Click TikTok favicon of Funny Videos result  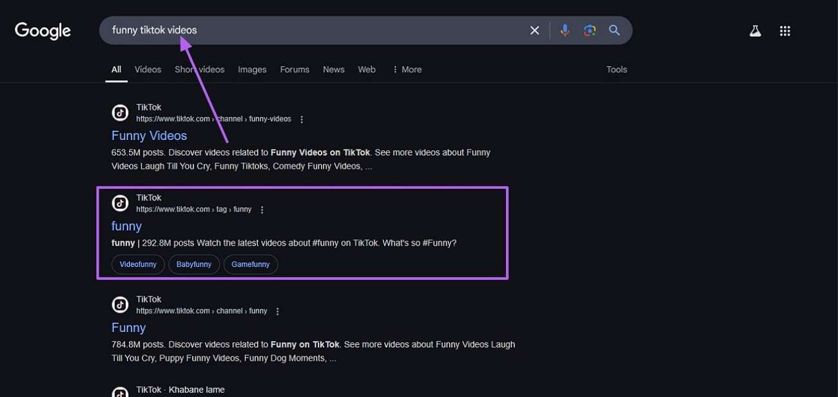(x=120, y=113)
